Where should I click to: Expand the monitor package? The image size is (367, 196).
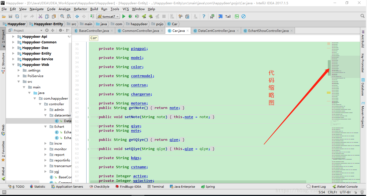pyautogui.click(x=45, y=149)
